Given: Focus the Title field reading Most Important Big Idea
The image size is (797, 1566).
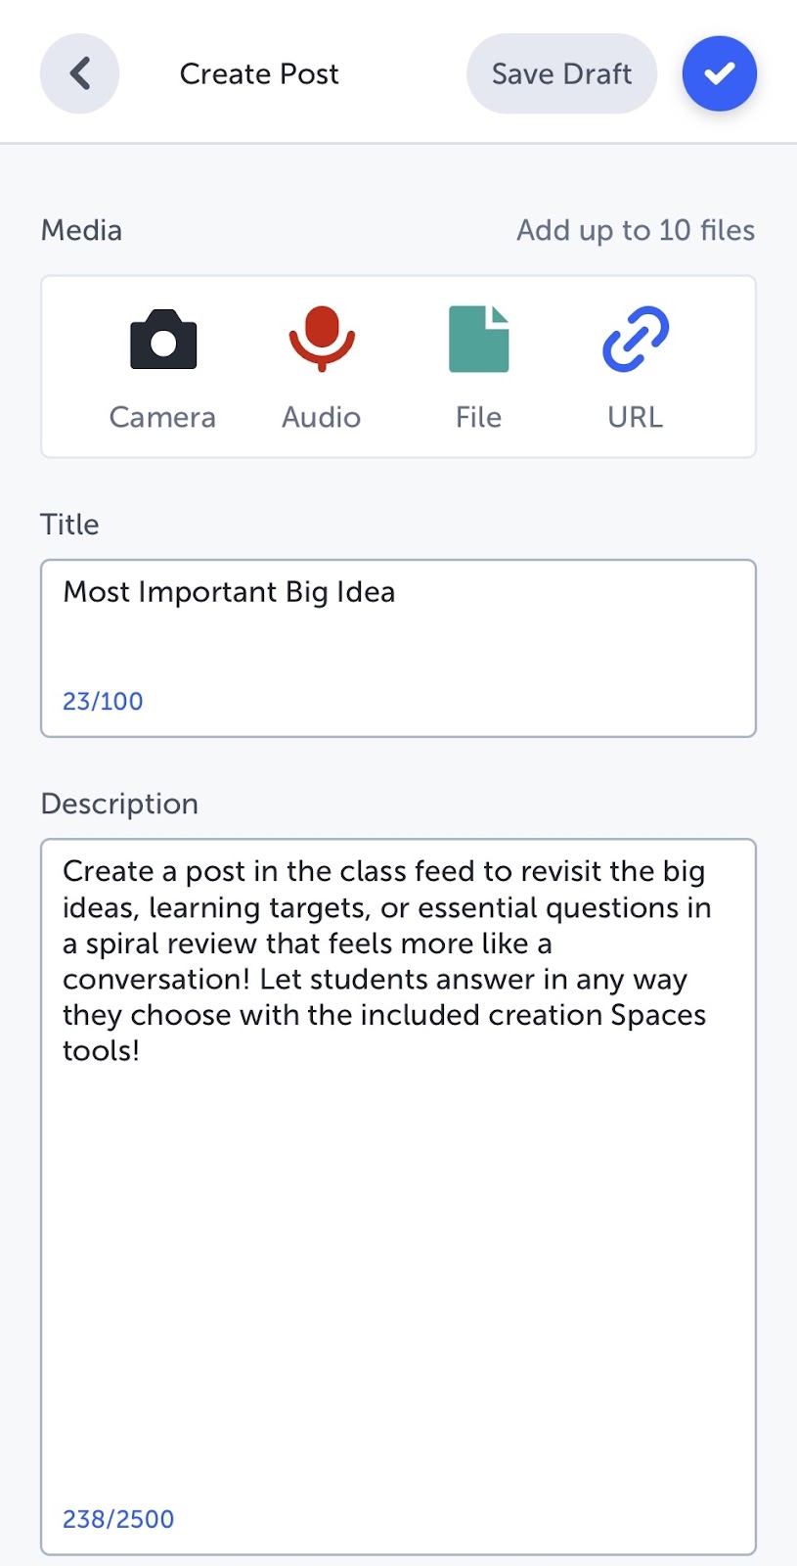Looking at the screenshot, I should [x=397, y=626].
